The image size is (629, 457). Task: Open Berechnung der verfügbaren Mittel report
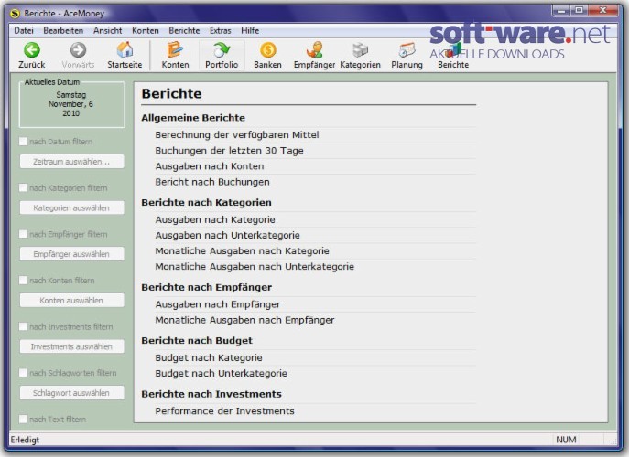click(237, 135)
